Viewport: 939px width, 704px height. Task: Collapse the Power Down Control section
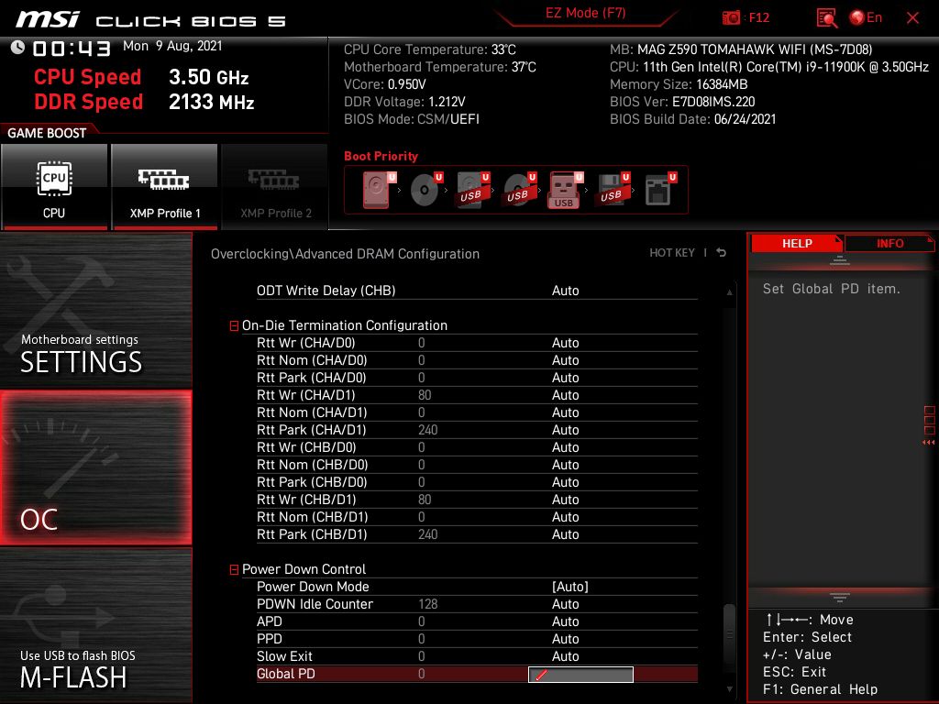click(x=234, y=570)
